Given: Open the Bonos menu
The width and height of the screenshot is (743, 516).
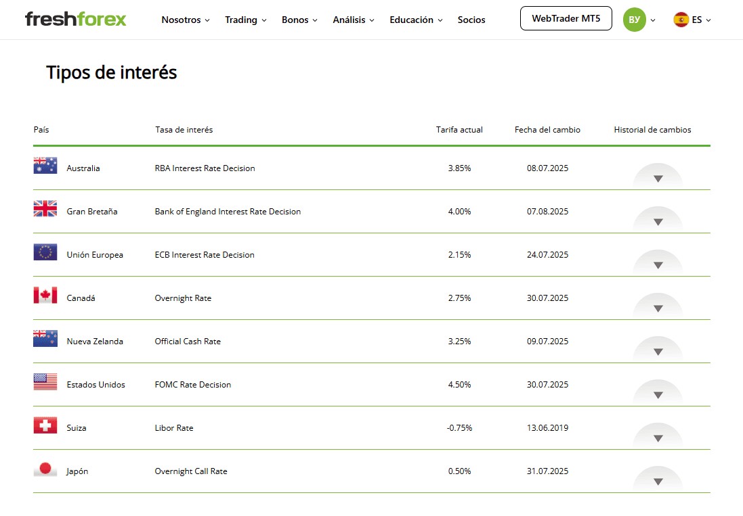Looking at the screenshot, I should point(299,20).
